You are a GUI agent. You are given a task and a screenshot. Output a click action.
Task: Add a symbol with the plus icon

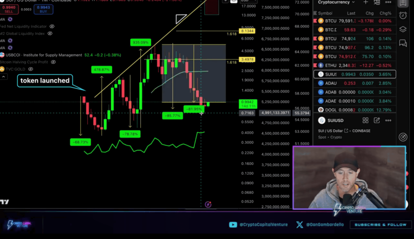point(365,2)
